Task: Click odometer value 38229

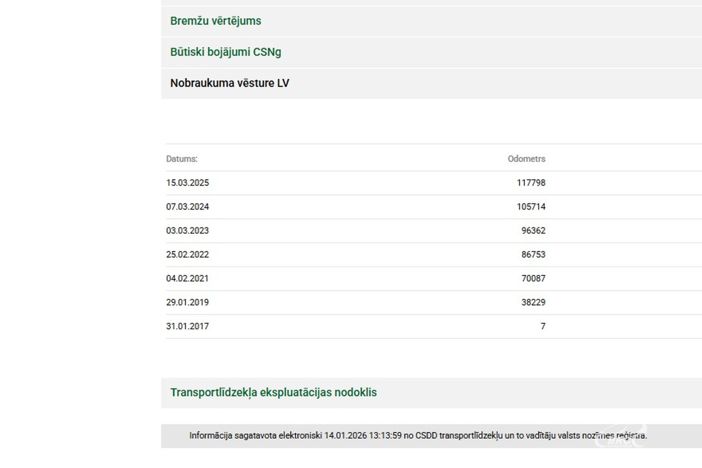Action: 533,302
